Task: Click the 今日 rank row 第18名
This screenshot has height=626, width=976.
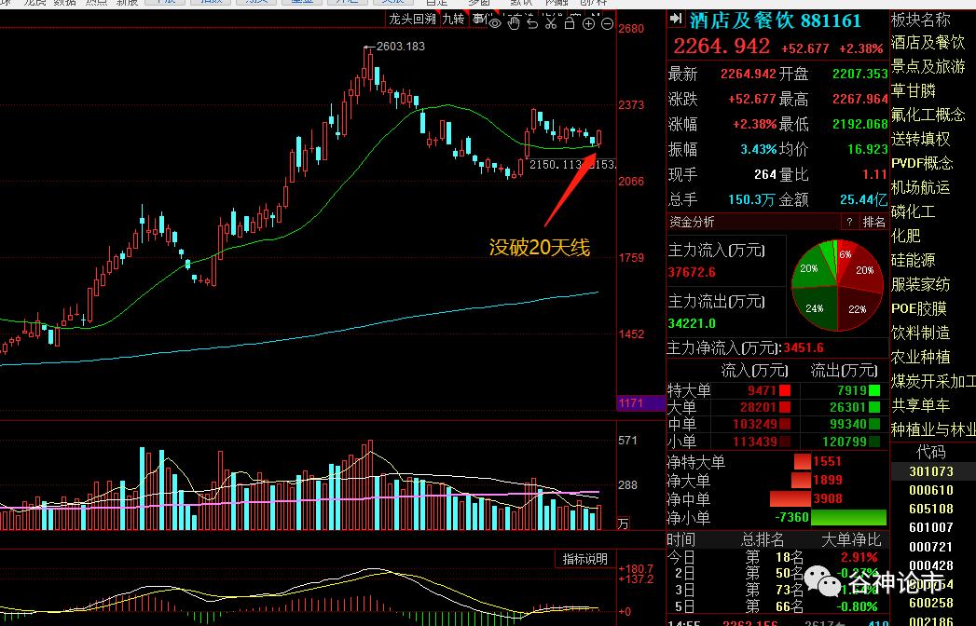Action: 775,558
